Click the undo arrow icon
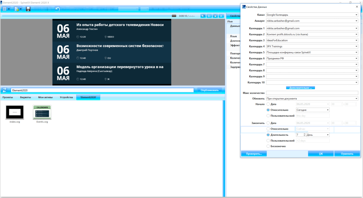This screenshot has height=198, width=363. [x=57, y=9]
